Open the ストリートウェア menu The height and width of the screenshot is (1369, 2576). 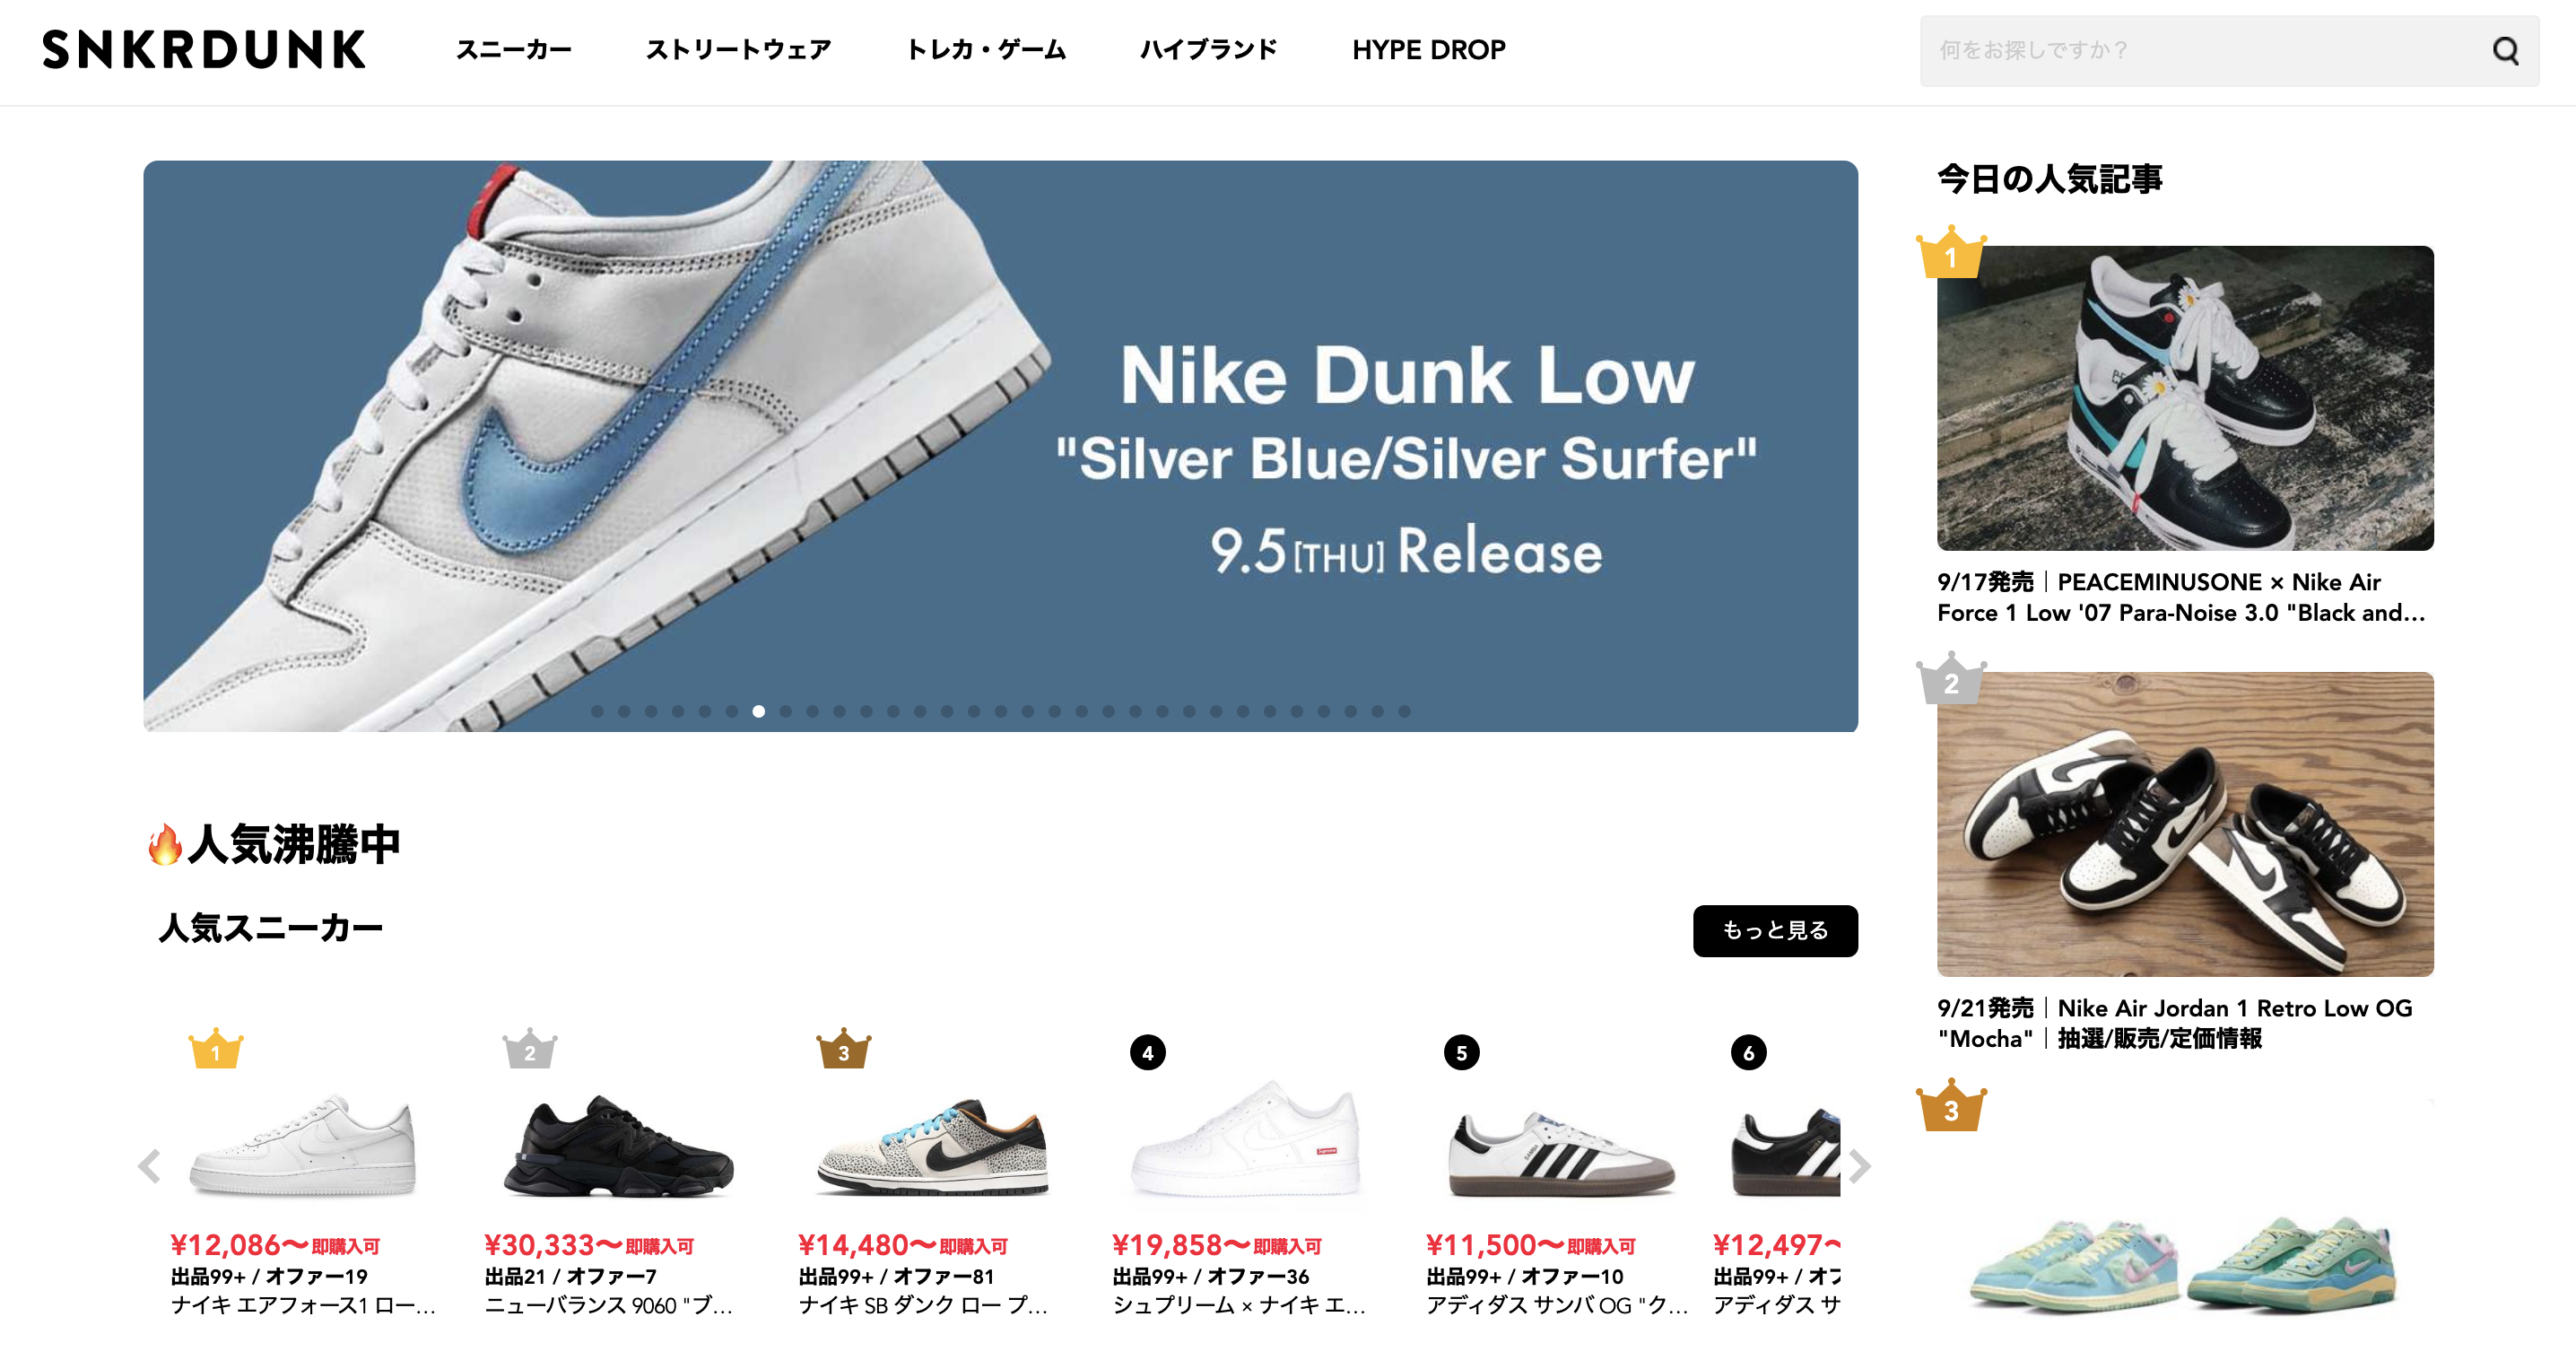point(738,50)
